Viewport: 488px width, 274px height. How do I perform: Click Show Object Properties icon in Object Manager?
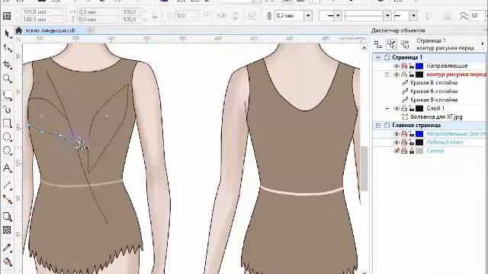point(378,44)
